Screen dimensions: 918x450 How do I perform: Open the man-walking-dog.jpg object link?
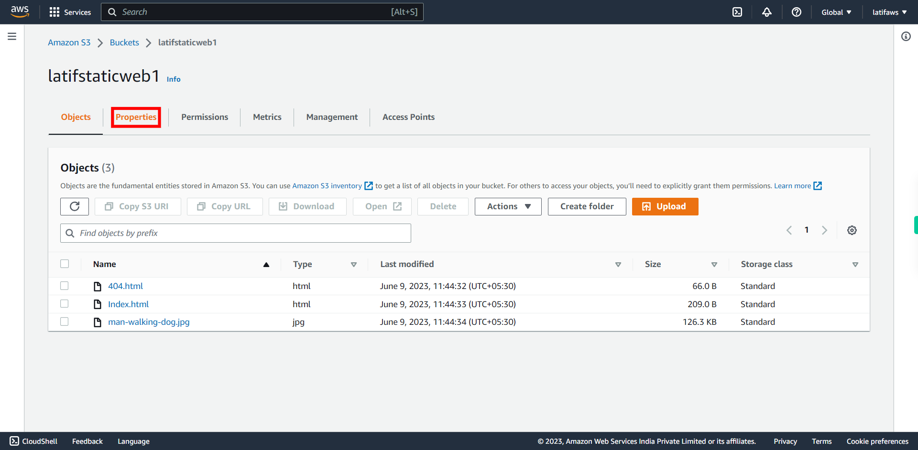149,322
